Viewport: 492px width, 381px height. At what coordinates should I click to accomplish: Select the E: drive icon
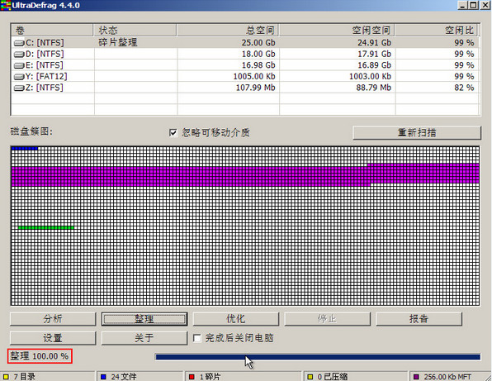pos(19,65)
